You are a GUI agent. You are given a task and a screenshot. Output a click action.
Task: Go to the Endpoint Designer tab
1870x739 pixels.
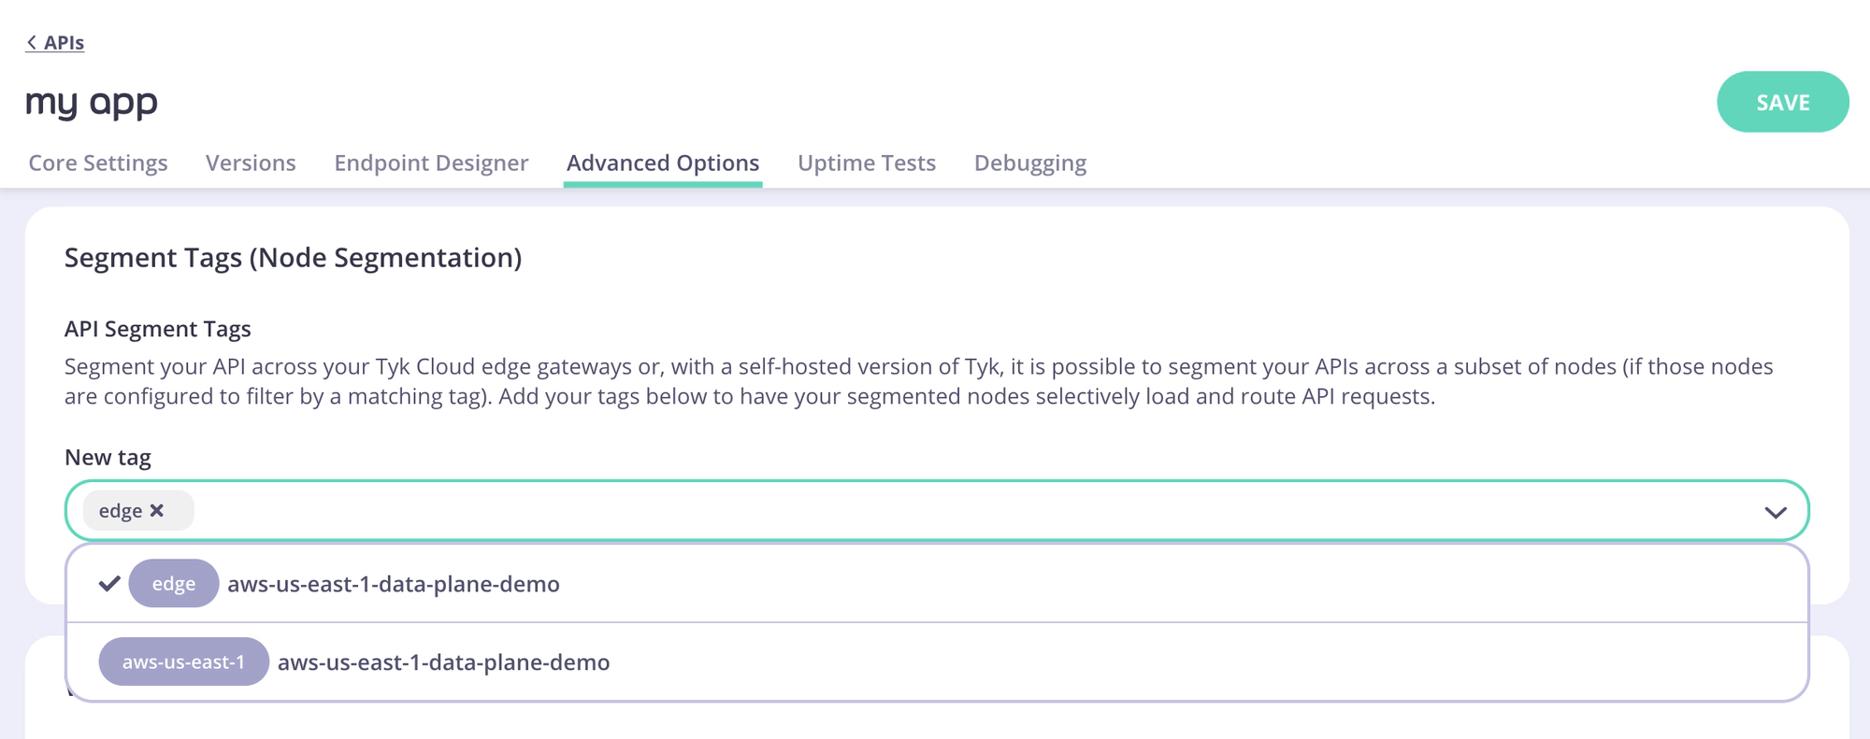(x=431, y=163)
